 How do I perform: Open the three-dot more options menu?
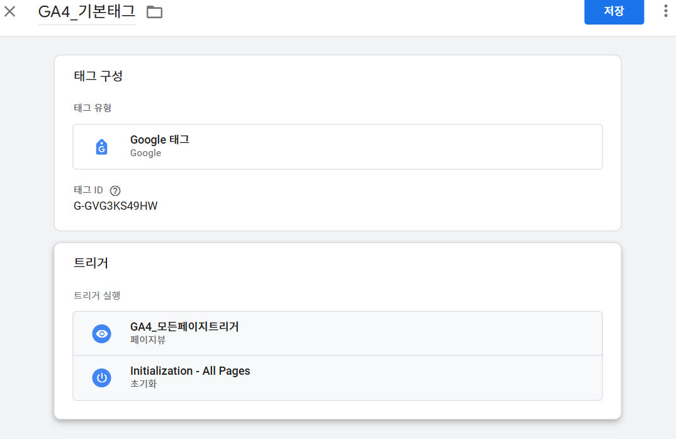666,11
